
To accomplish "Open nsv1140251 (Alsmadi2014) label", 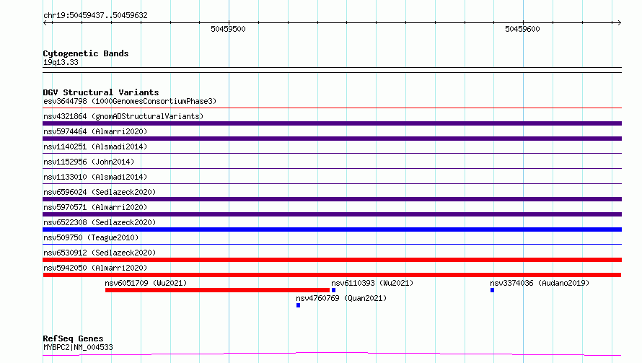I will coord(95,146).
